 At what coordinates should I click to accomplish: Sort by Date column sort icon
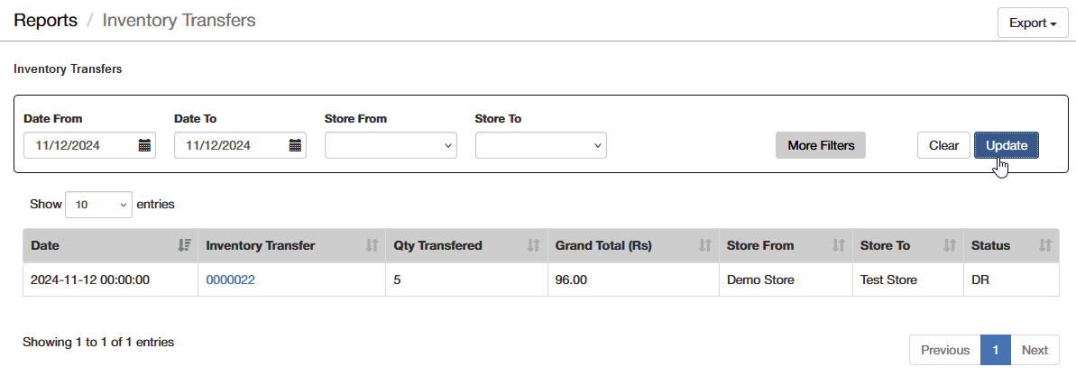pos(184,245)
